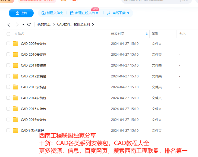
Task: Create a folder with 新建文件夹
Action: click(x=52, y=13)
